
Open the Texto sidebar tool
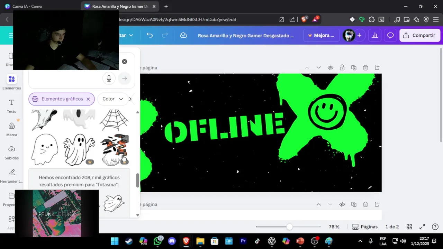point(11,106)
